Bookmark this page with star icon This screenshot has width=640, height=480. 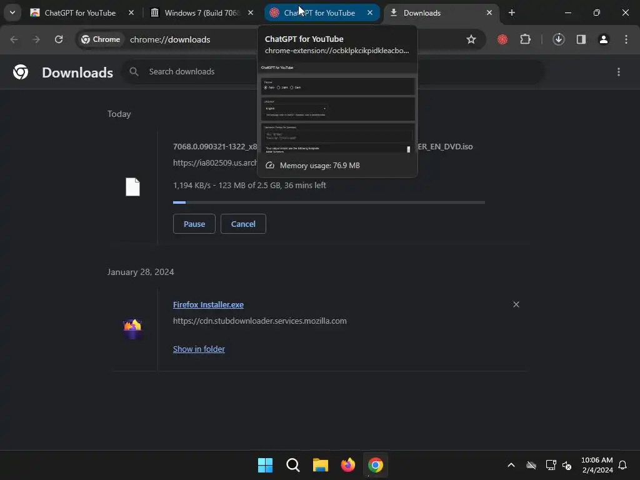click(x=471, y=39)
